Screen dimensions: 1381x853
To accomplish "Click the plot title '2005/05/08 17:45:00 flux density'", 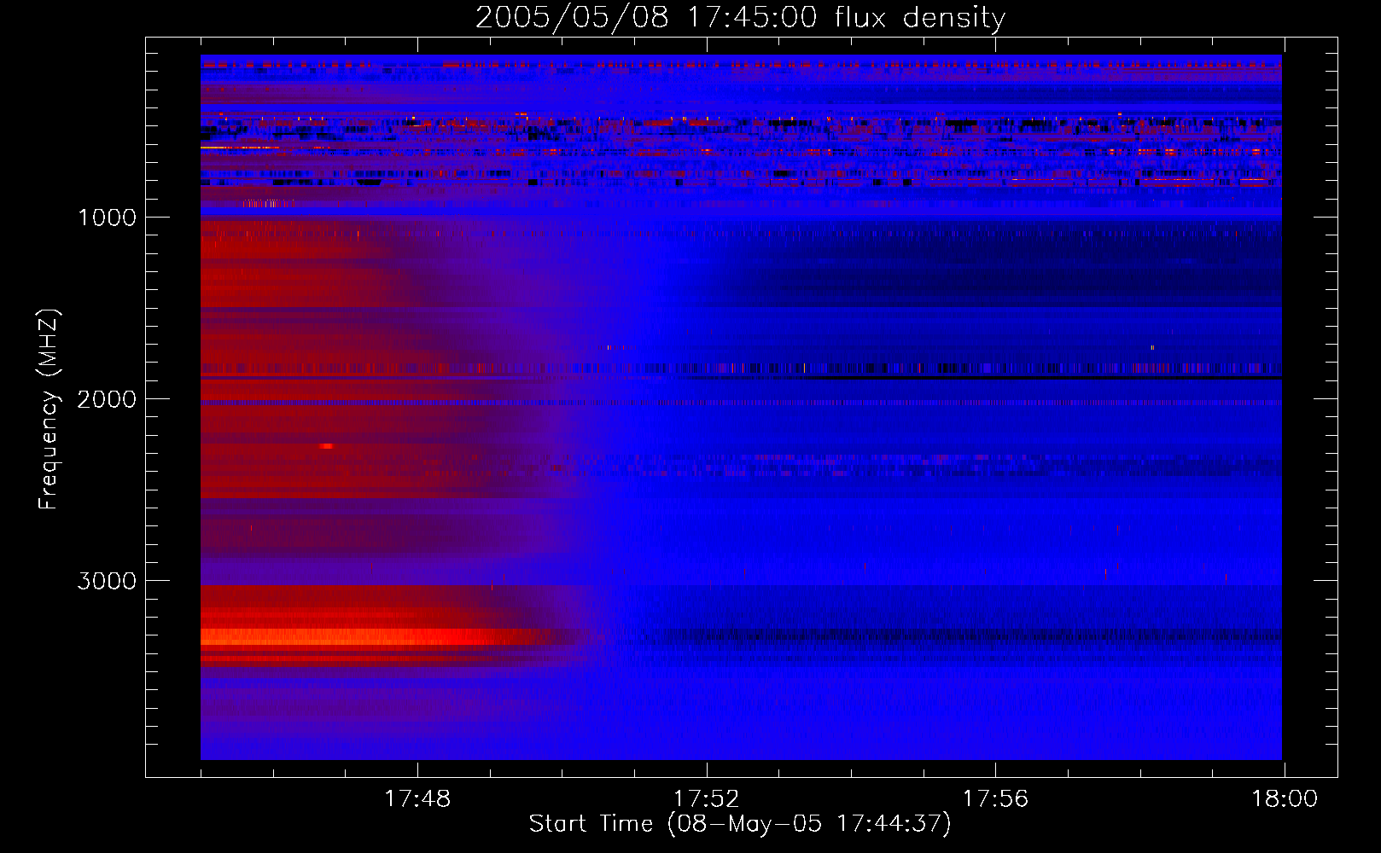I will (x=740, y=17).
